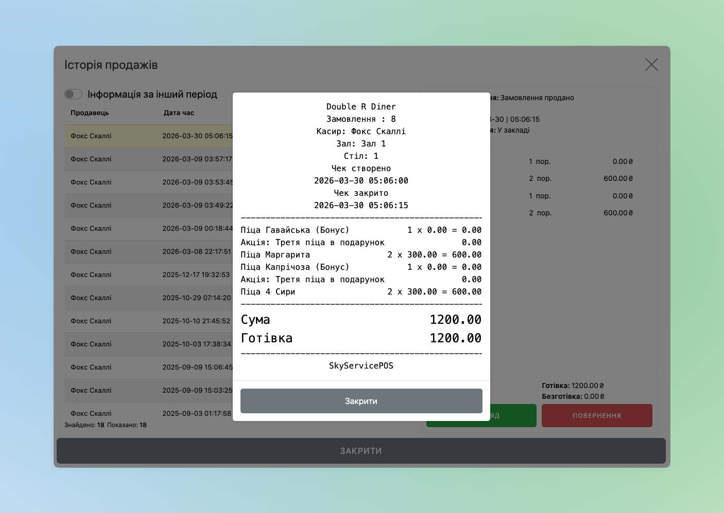Close the sales history dialog with the X icon

tap(651, 65)
